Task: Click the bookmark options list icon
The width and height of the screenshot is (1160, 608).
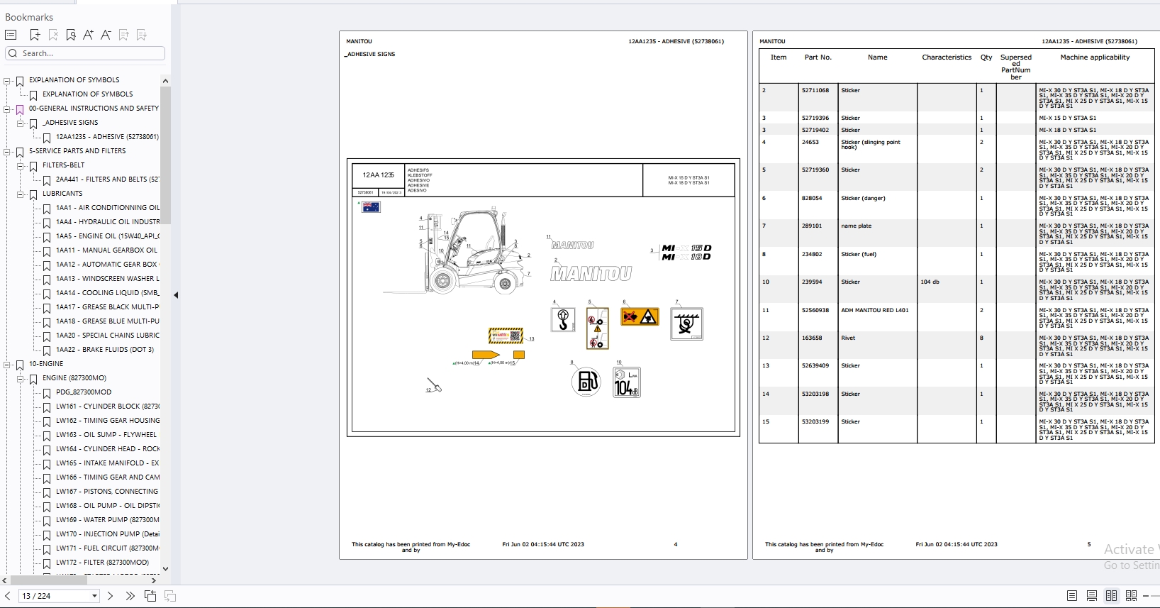Action: coord(11,35)
